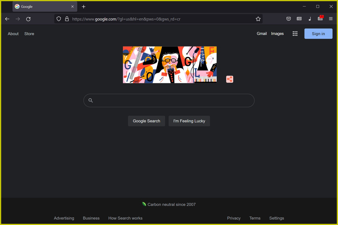The height and width of the screenshot is (225, 338).
Task: Click the padlock site security icon
Action: (x=67, y=19)
